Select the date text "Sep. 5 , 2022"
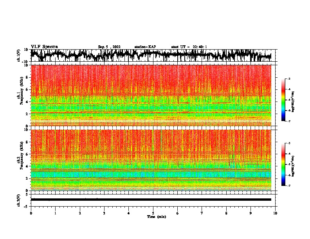Viewport: 310px width, 239px height. click(x=109, y=47)
